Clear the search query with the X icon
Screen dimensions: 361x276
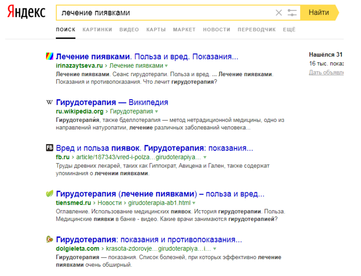click(x=278, y=12)
